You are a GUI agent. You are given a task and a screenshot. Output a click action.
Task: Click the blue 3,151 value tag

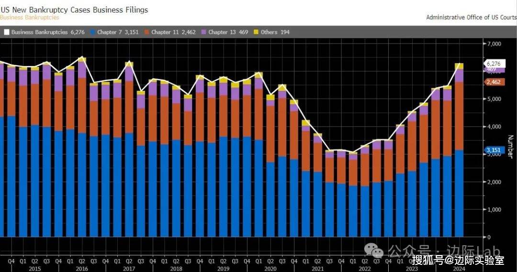pyautogui.click(x=494, y=150)
